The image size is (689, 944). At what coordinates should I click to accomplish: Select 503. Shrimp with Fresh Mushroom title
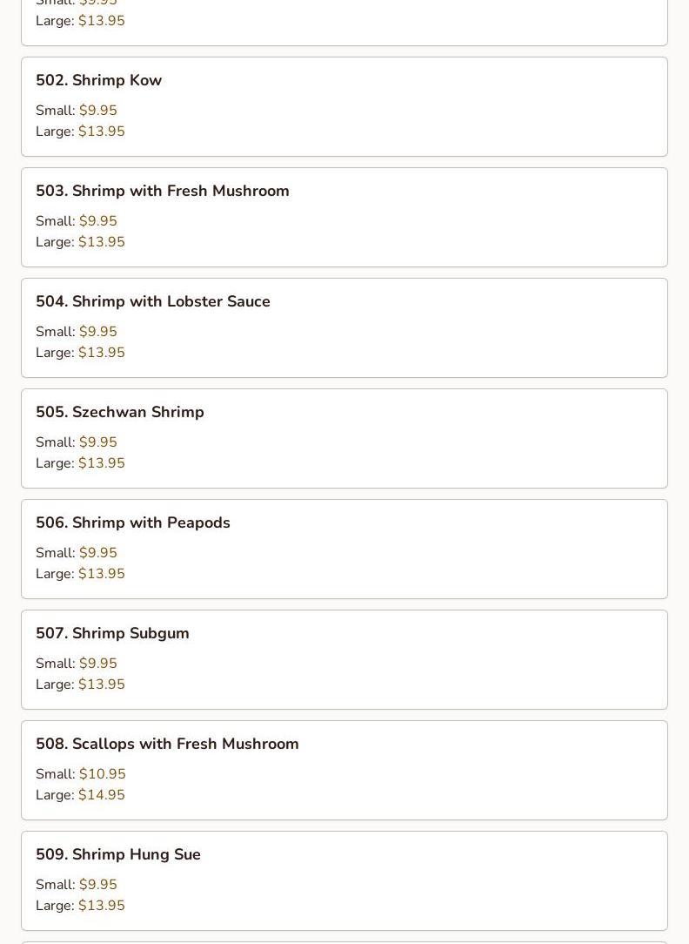(162, 191)
